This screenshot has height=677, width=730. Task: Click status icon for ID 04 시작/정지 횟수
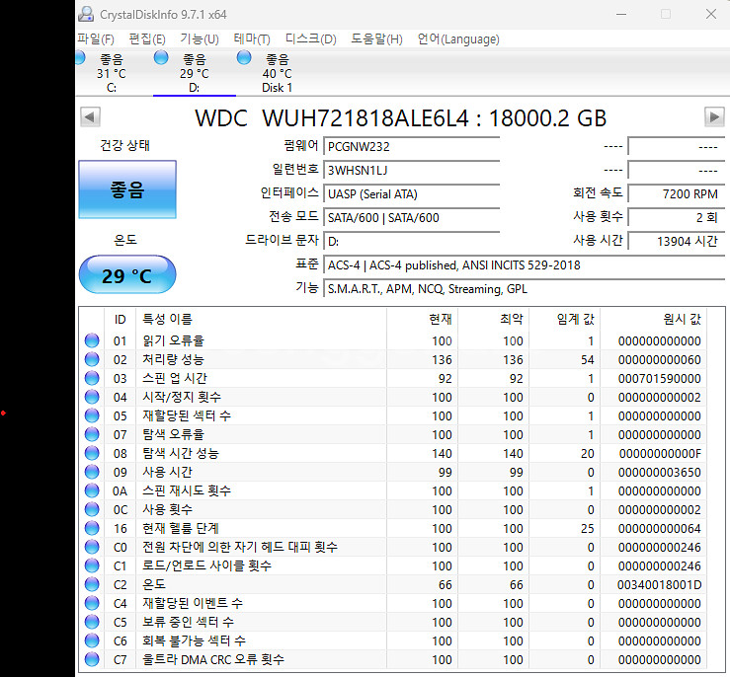point(92,397)
